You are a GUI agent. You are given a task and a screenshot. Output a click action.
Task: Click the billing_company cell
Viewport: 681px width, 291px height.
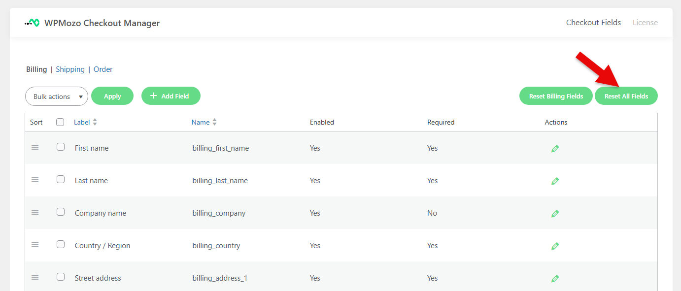point(219,213)
